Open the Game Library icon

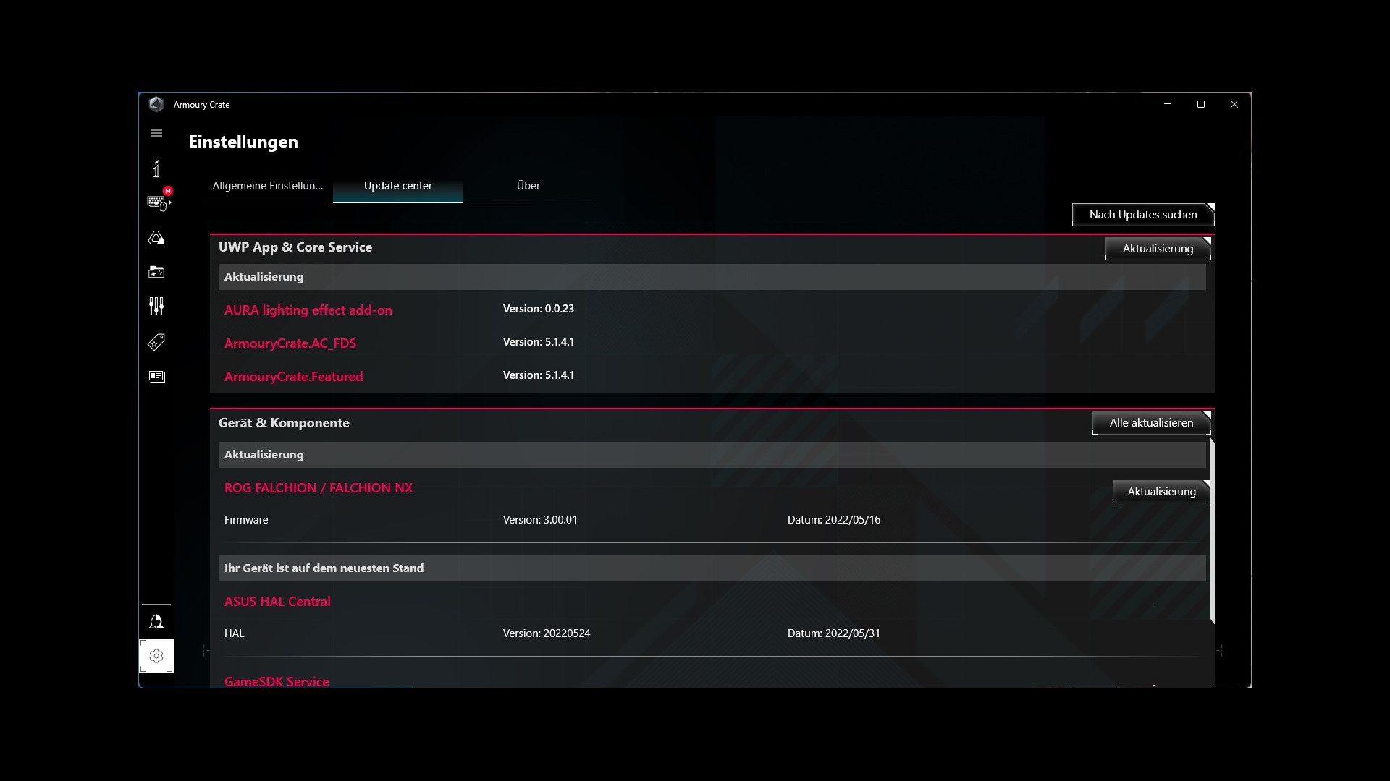click(x=156, y=272)
